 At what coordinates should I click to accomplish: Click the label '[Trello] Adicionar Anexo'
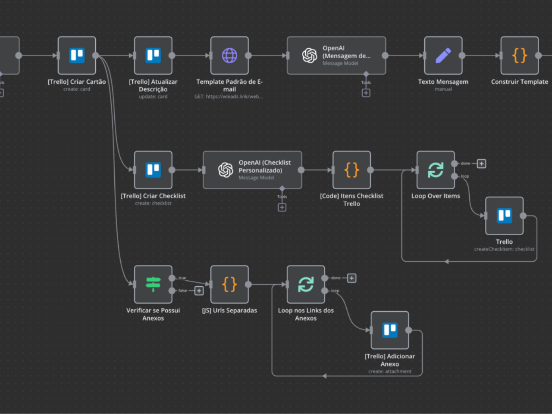click(390, 360)
